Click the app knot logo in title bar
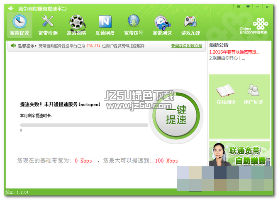278x200 pixels. 11,8
